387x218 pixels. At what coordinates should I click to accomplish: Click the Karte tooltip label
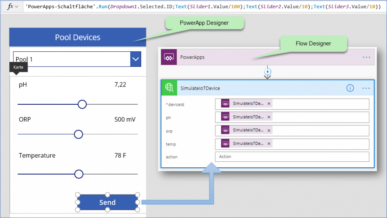click(x=19, y=67)
